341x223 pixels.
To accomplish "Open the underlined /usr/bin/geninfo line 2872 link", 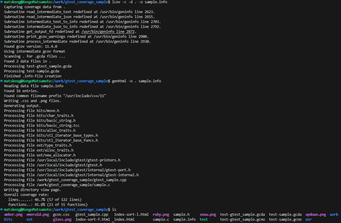I will coord(108,31).
